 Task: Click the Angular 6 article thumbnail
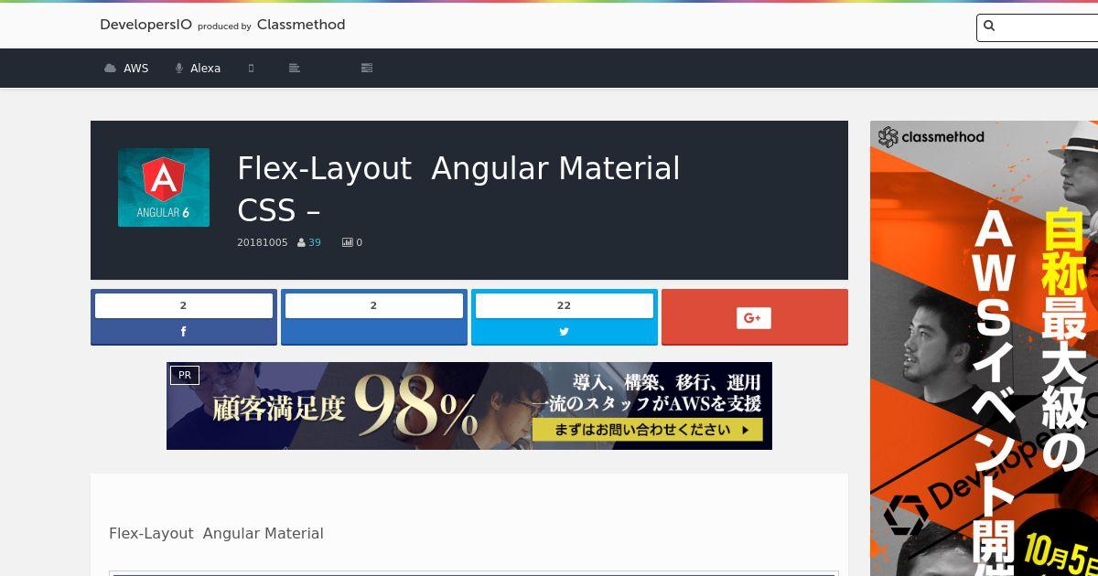click(x=164, y=187)
